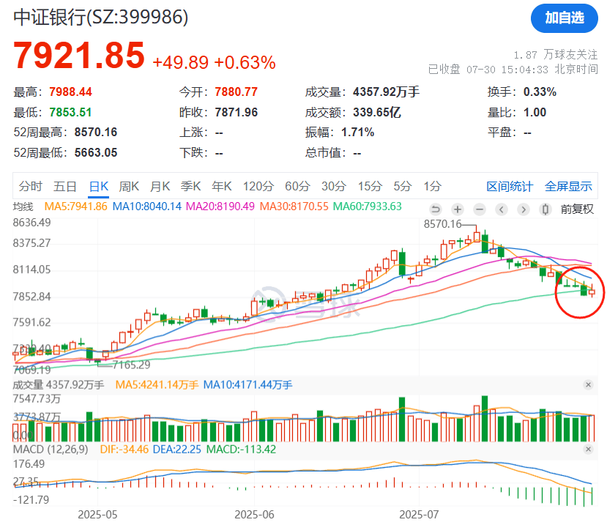Click the MA10:8040.14 legend label
The width and height of the screenshot is (607, 525).
(x=146, y=206)
